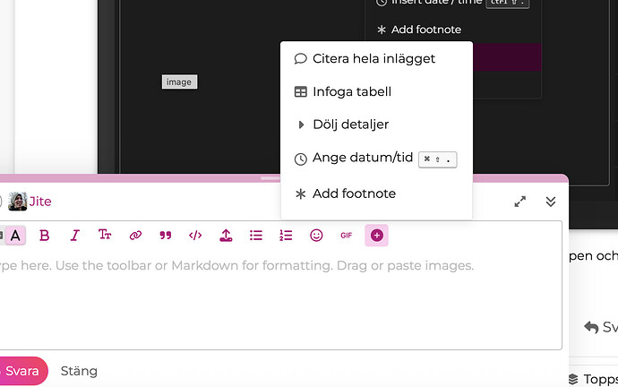Close the plus options menu button
This screenshot has width=618, height=387.
(x=377, y=236)
